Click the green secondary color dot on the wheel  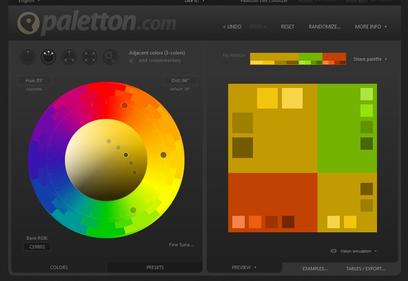(x=133, y=210)
